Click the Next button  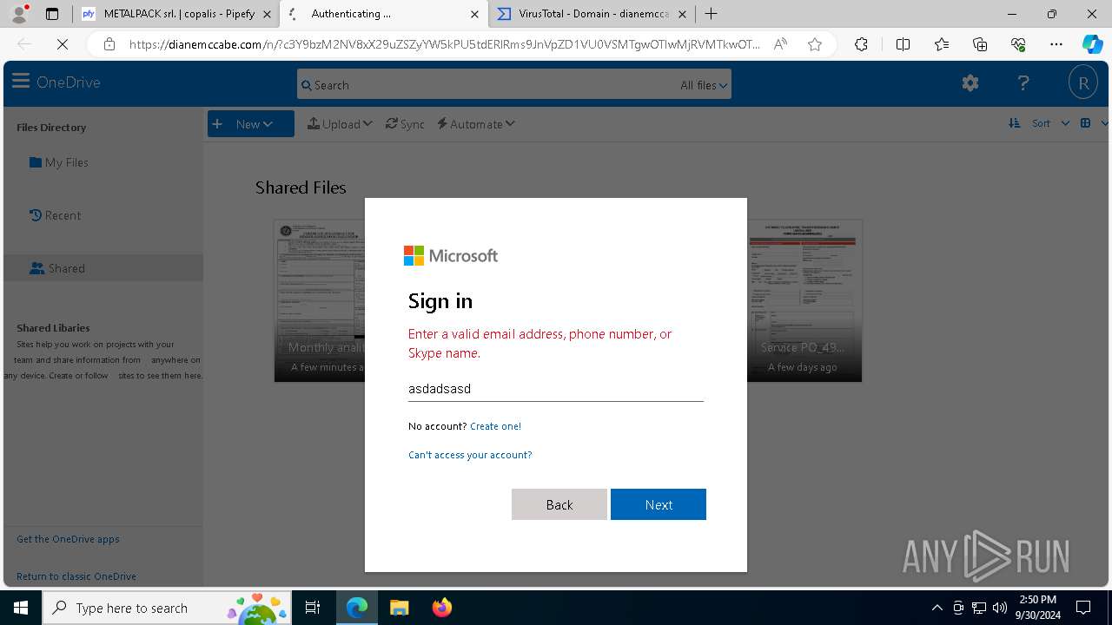coord(659,504)
